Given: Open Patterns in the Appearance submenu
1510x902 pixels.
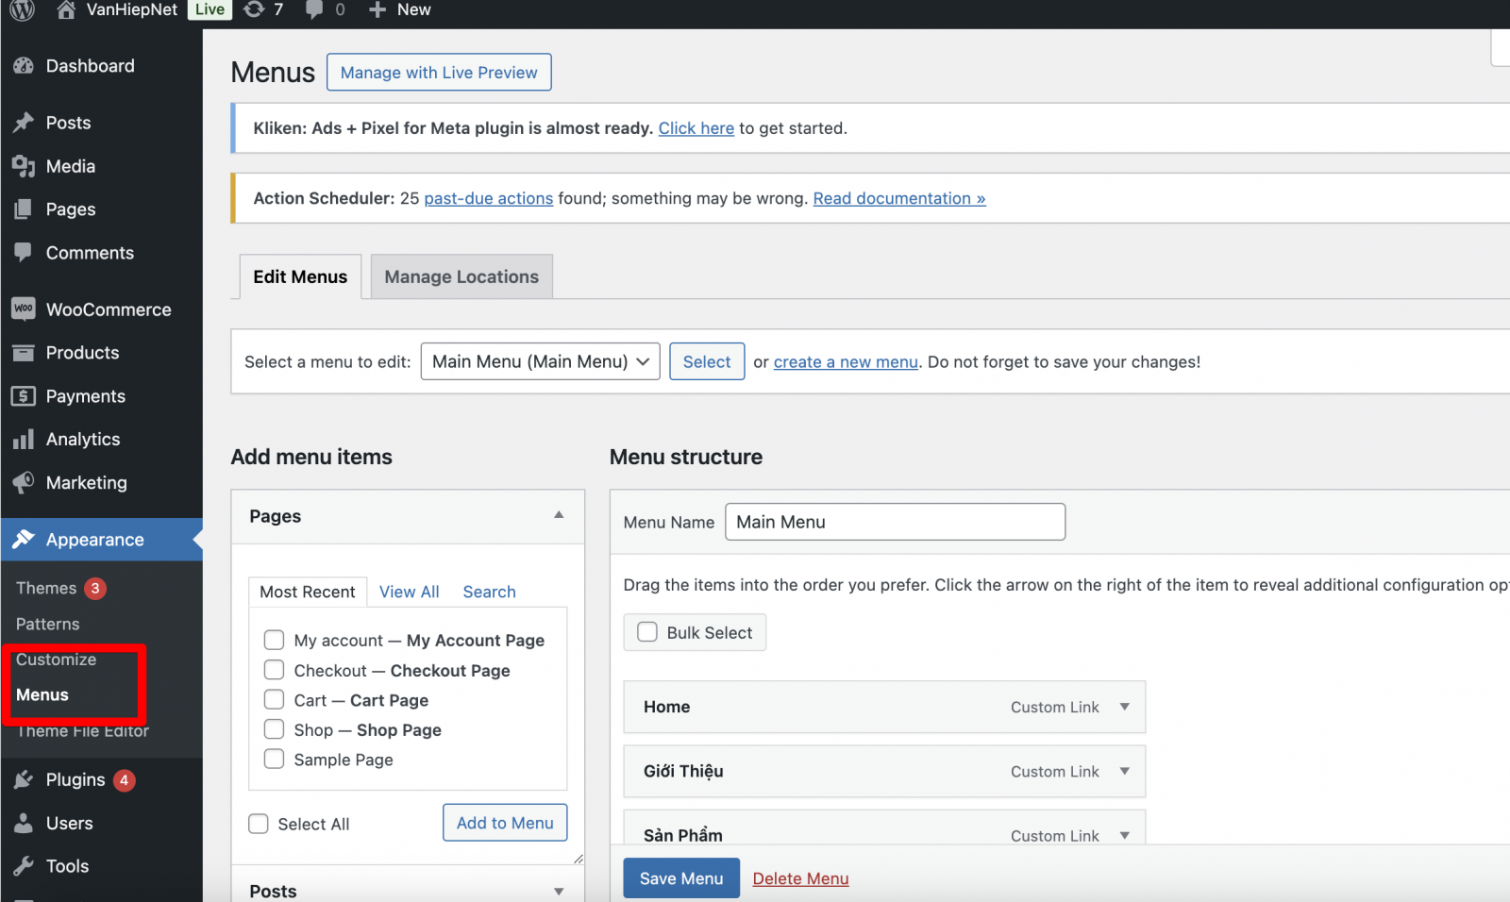Looking at the screenshot, I should (48, 624).
